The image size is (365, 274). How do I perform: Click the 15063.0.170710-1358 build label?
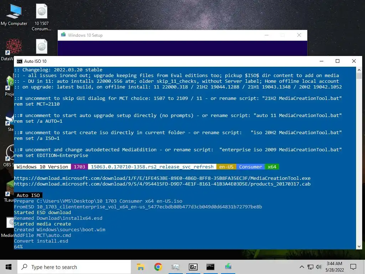click(x=152, y=167)
